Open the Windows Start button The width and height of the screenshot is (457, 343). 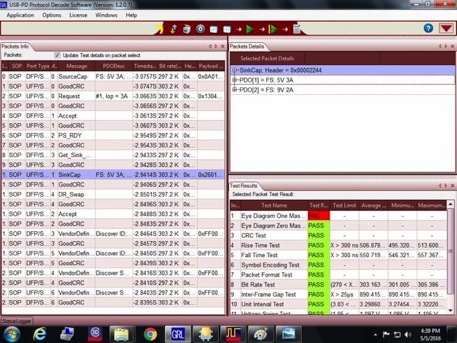pyautogui.click(x=12, y=334)
